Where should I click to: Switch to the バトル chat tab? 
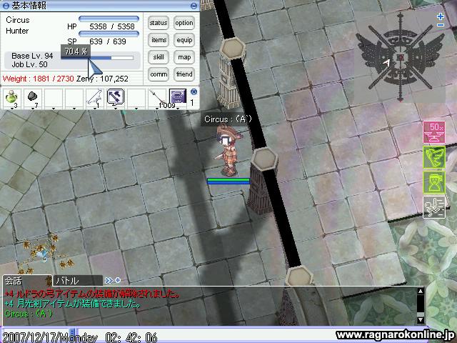78,281
